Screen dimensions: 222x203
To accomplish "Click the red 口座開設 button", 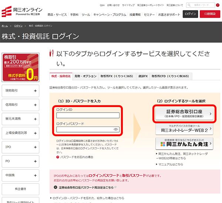I will click(210, 14).
